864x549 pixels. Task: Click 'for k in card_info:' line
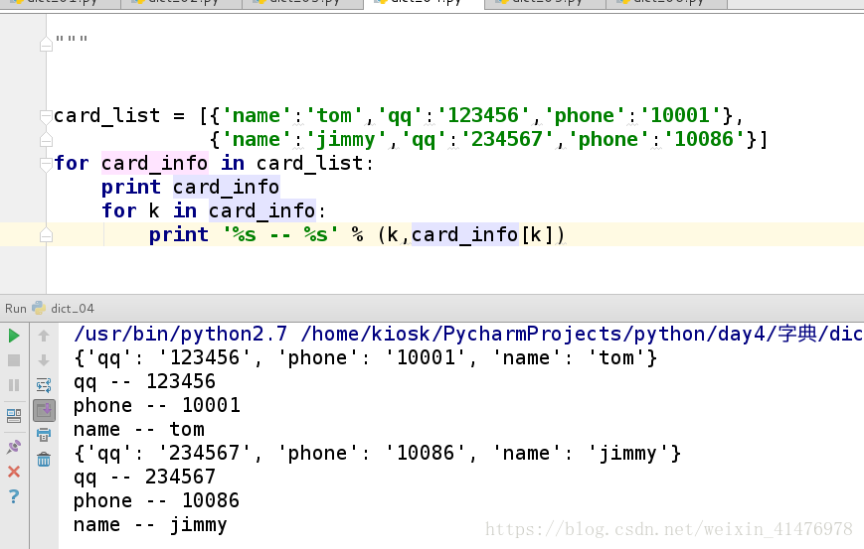click(214, 211)
